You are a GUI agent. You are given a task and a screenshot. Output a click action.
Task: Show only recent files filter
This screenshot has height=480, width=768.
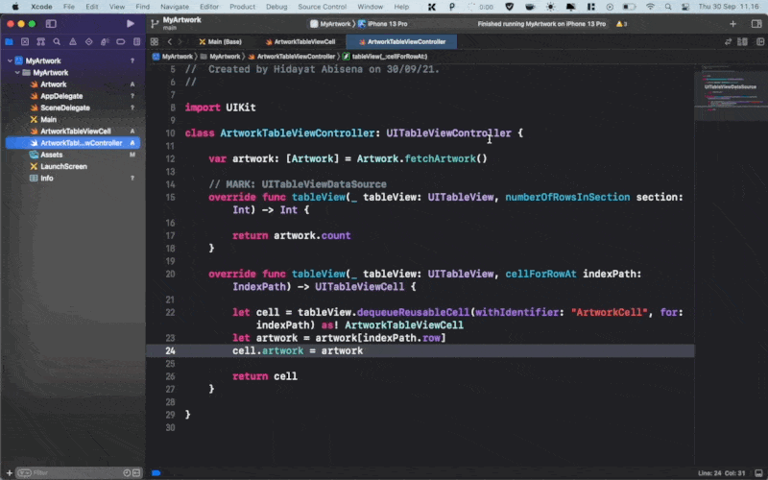127,472
